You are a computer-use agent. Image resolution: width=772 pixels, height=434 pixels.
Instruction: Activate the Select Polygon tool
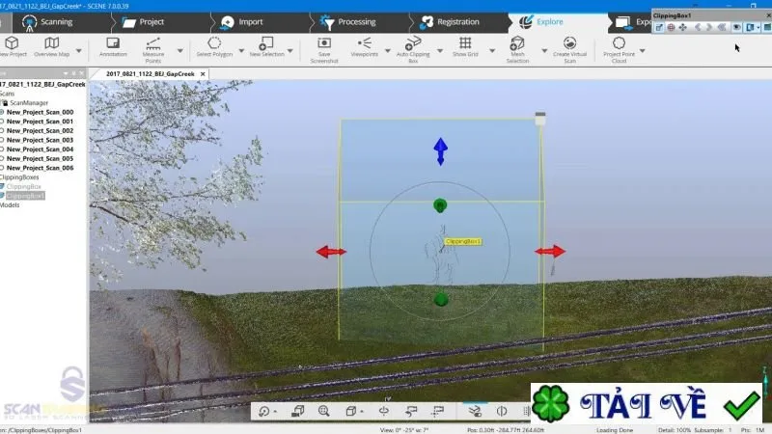[214, 43]
